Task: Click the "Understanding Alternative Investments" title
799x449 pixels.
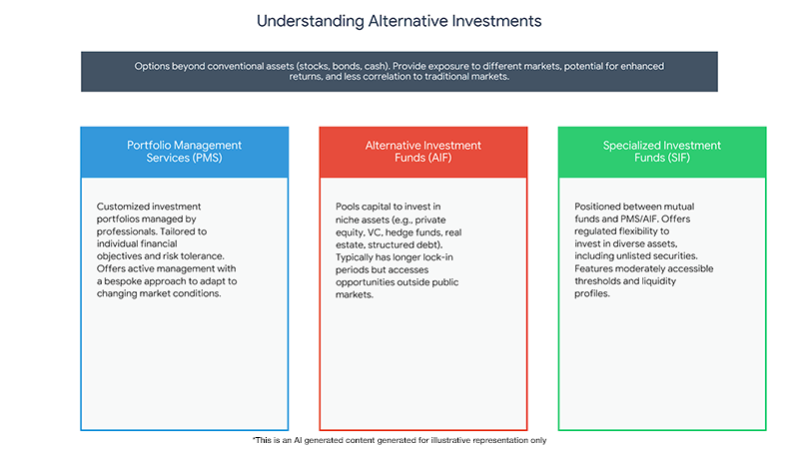Action: (x=399, y=20)
